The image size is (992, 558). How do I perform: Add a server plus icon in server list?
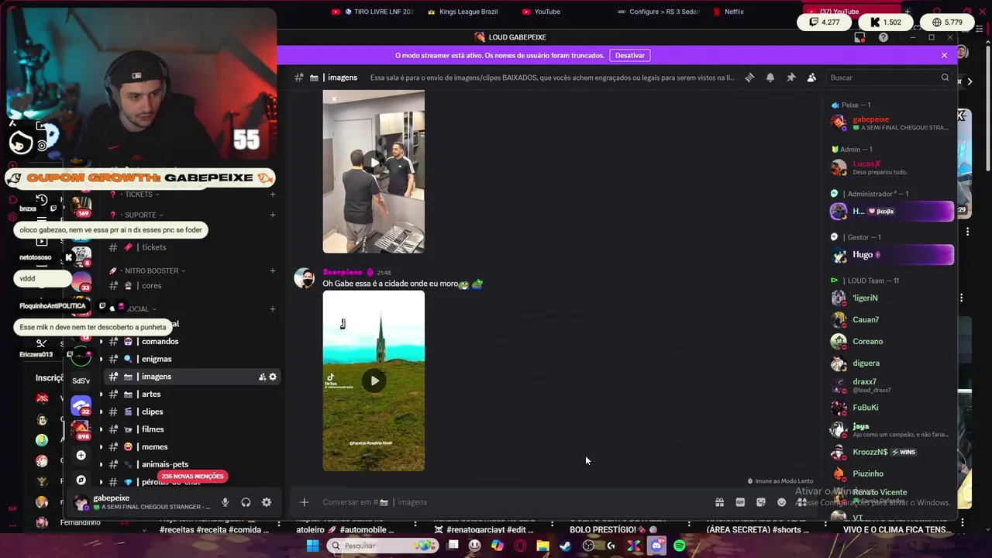(81, 456)
